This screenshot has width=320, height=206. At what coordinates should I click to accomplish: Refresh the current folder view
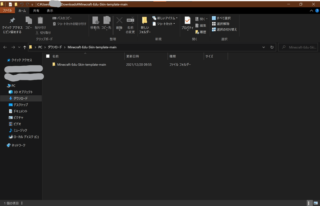pos(272,47)
